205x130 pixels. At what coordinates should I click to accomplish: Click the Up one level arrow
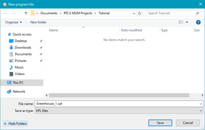(26, 13)
